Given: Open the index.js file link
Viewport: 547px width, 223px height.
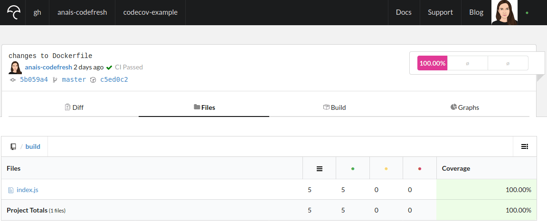Looking at the screenshot, I should coord(27,190).
